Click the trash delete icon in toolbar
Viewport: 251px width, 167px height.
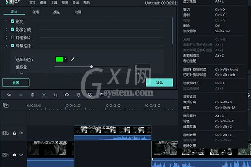click(x=32, y=95)
